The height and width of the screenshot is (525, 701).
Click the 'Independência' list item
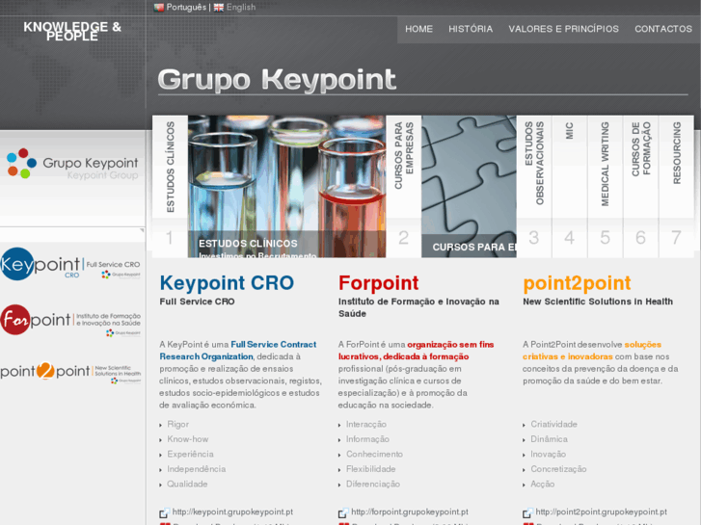(x=197, y=469)
